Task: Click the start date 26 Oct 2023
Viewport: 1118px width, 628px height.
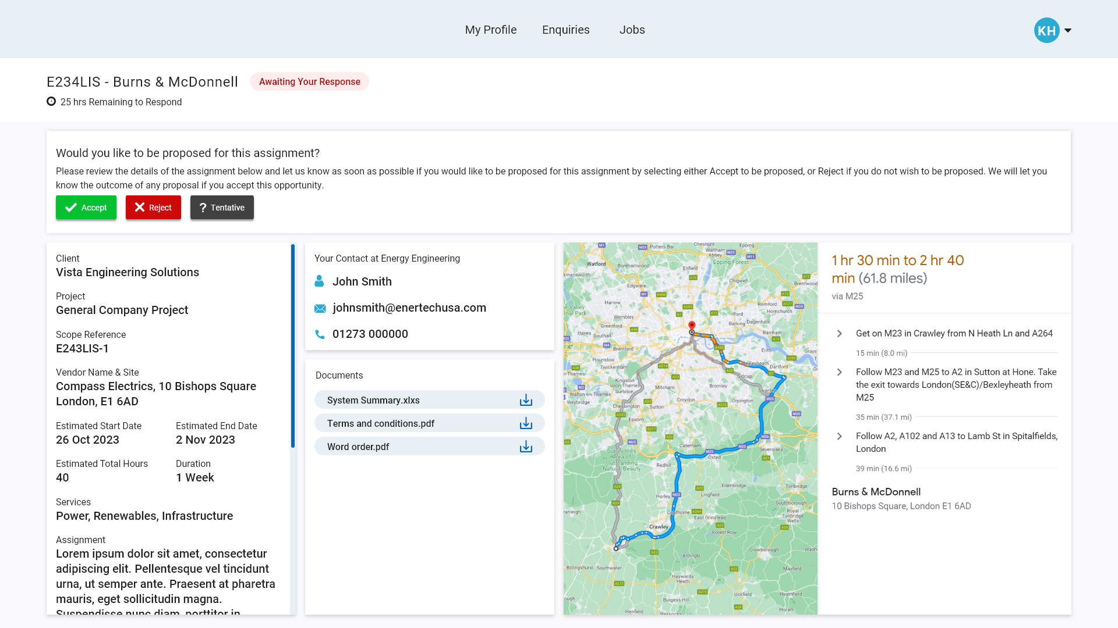Action: click(x=87, y=440)
